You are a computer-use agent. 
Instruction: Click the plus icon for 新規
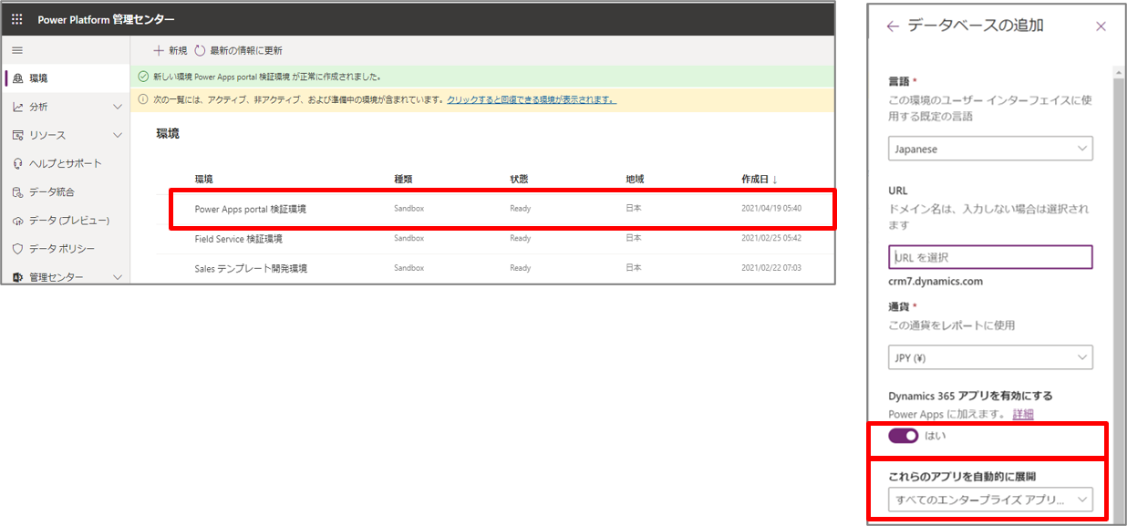tap(159, 50)
